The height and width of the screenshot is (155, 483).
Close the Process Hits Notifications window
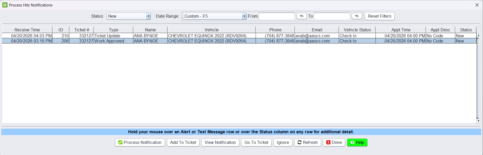coord(477,5)
